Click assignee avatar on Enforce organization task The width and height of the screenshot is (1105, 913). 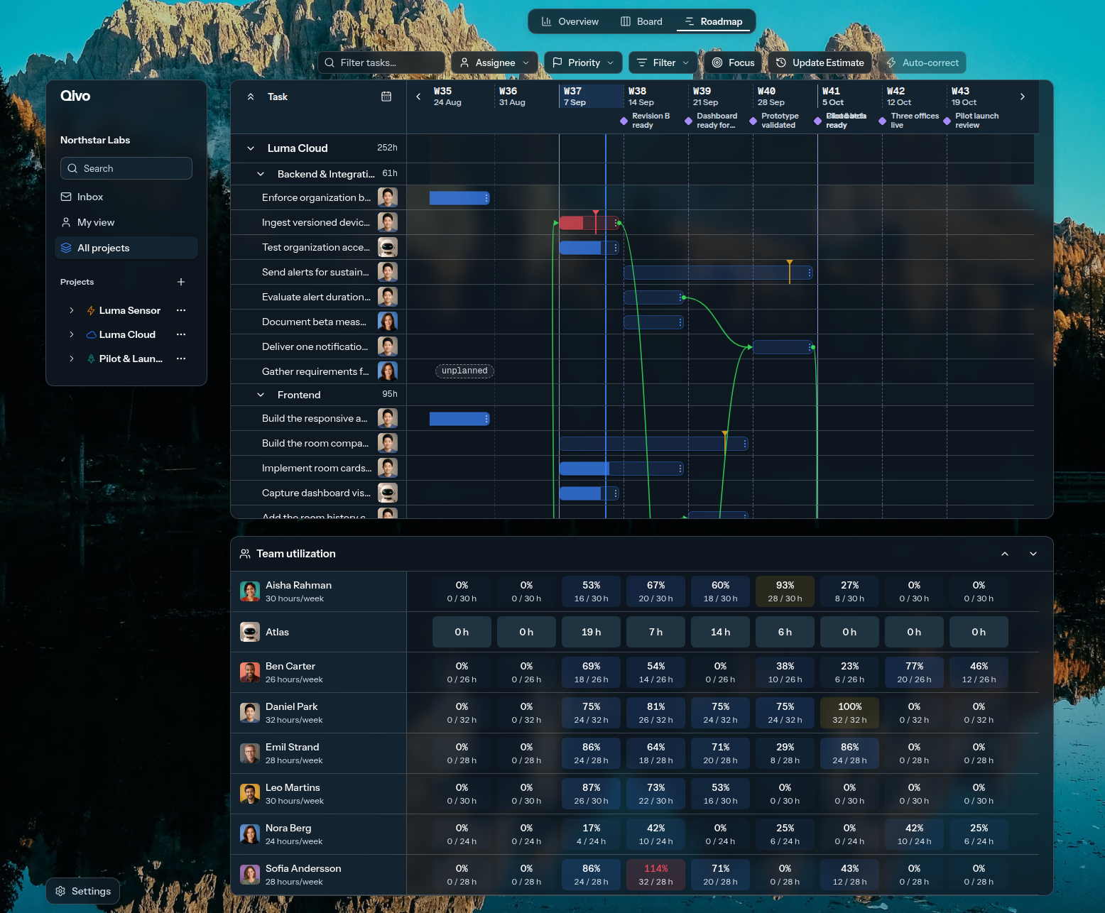[x=388, y=197]
